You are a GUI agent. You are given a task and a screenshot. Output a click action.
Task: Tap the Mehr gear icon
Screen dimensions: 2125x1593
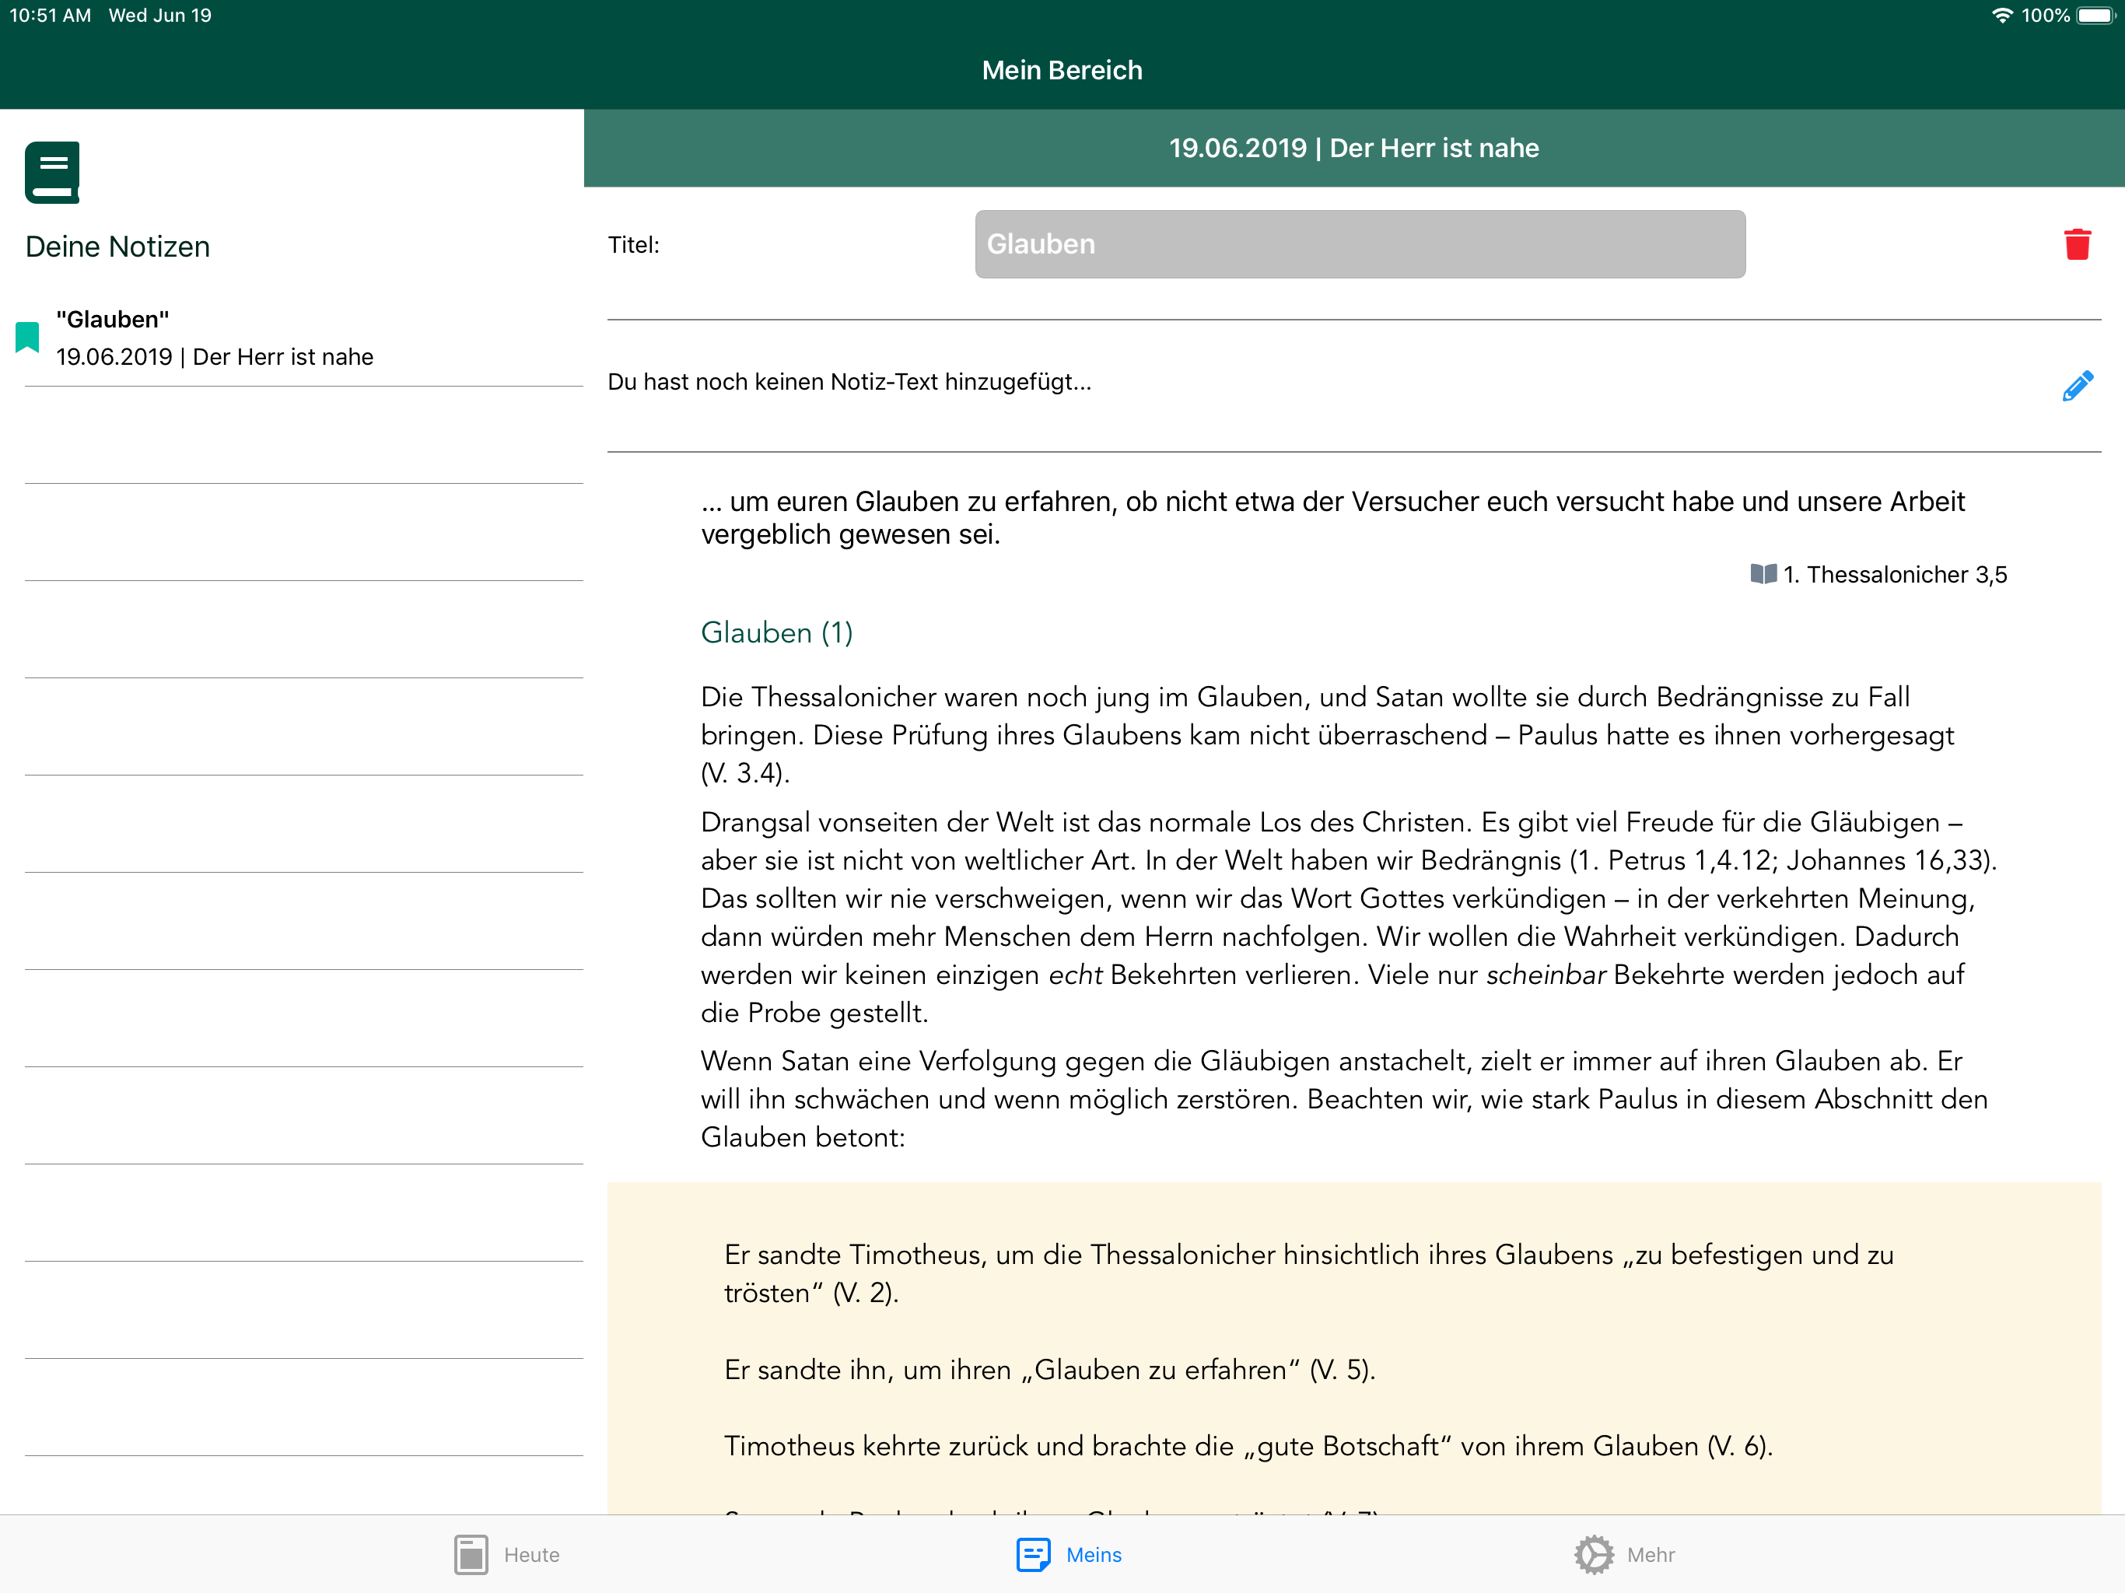1594,1553
